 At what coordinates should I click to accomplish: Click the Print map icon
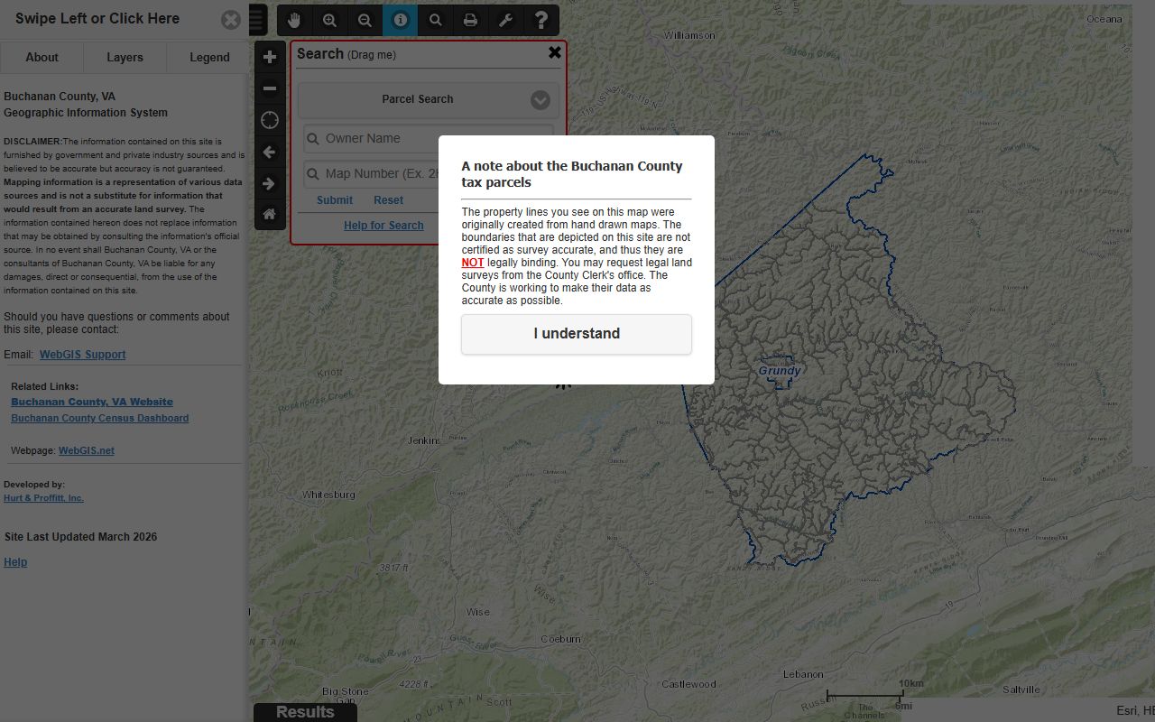[471, 20]
